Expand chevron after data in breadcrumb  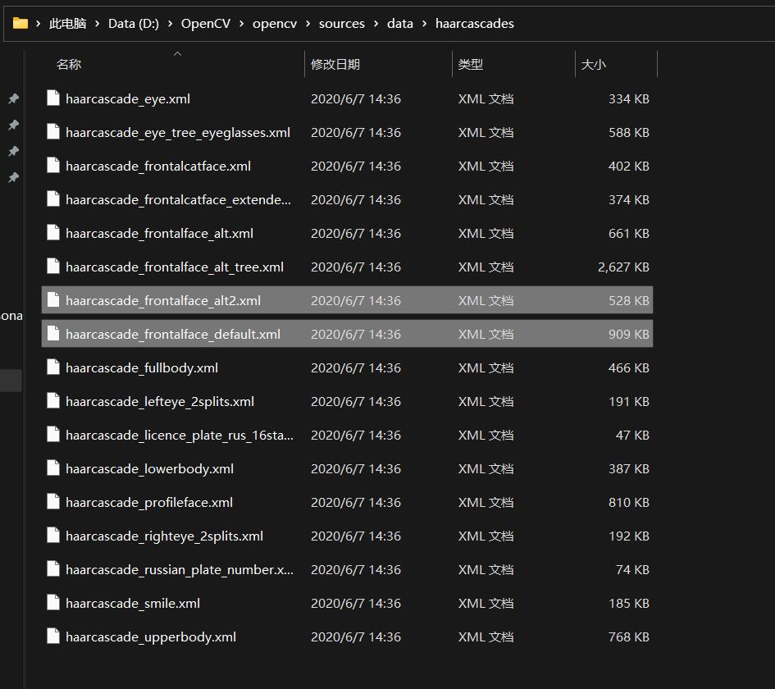click(424, 24)
